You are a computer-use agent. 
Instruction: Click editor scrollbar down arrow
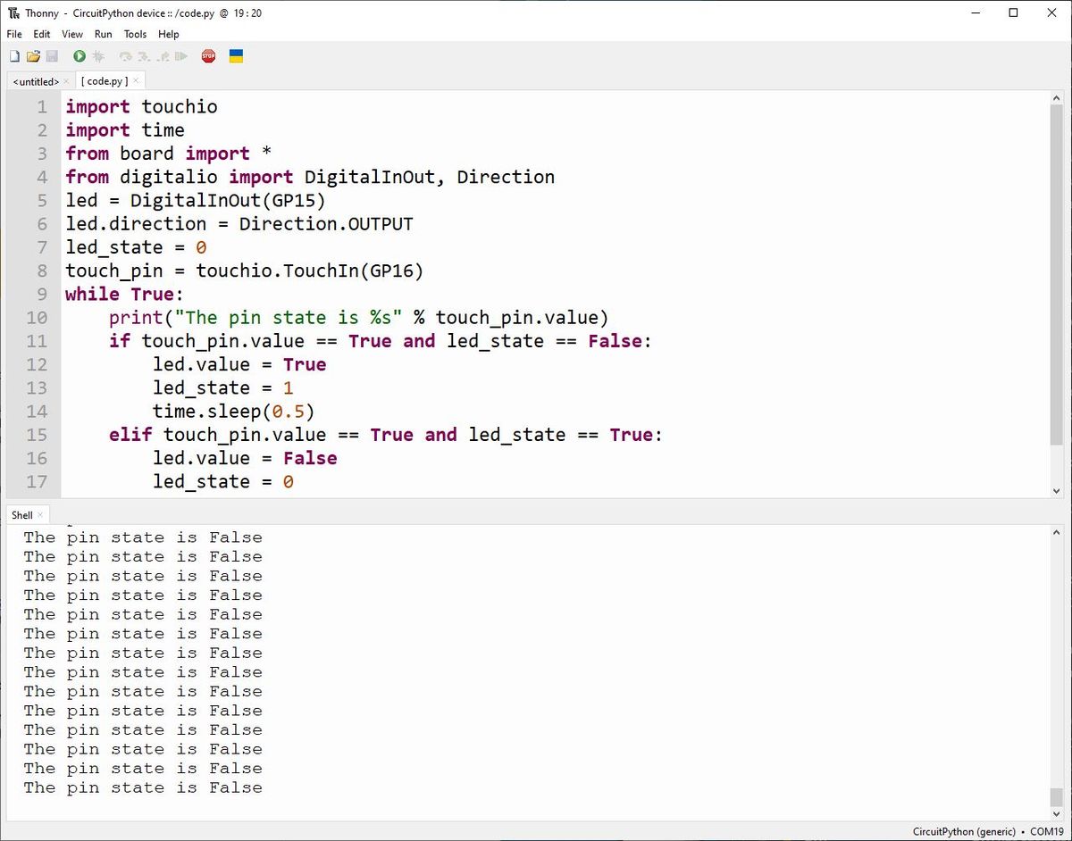tap(1057, 490)
